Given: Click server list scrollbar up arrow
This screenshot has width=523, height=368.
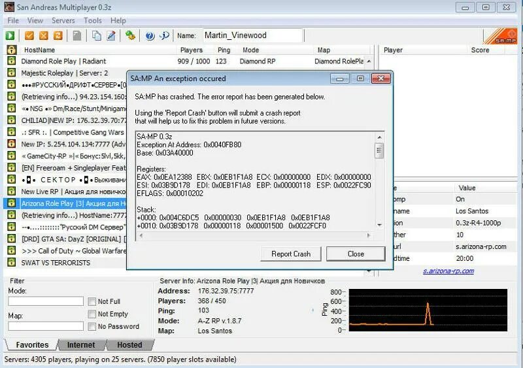Looking at the screenshot, I should point(369,61).
